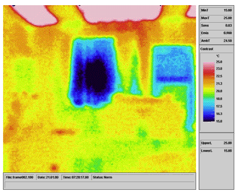Click the Contrast panel label
The image size is (237, 196).
tap(207, 49)
